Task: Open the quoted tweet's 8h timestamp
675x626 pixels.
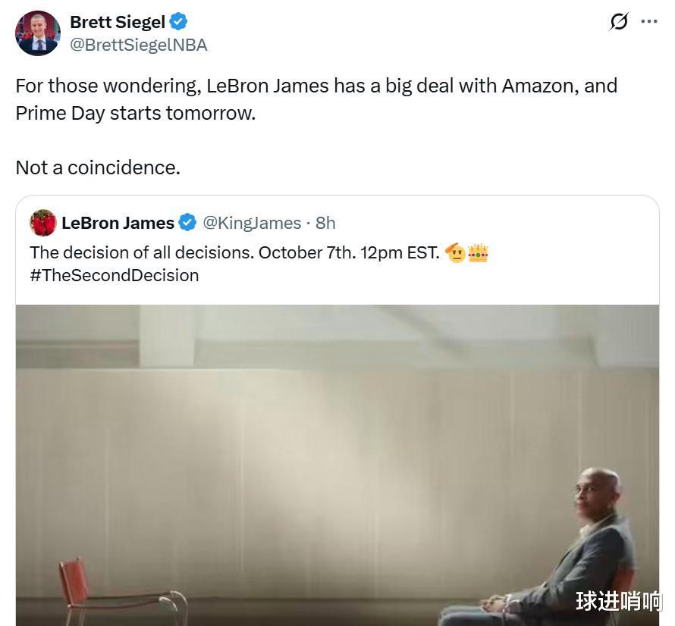Action: (x=325, y=223)
